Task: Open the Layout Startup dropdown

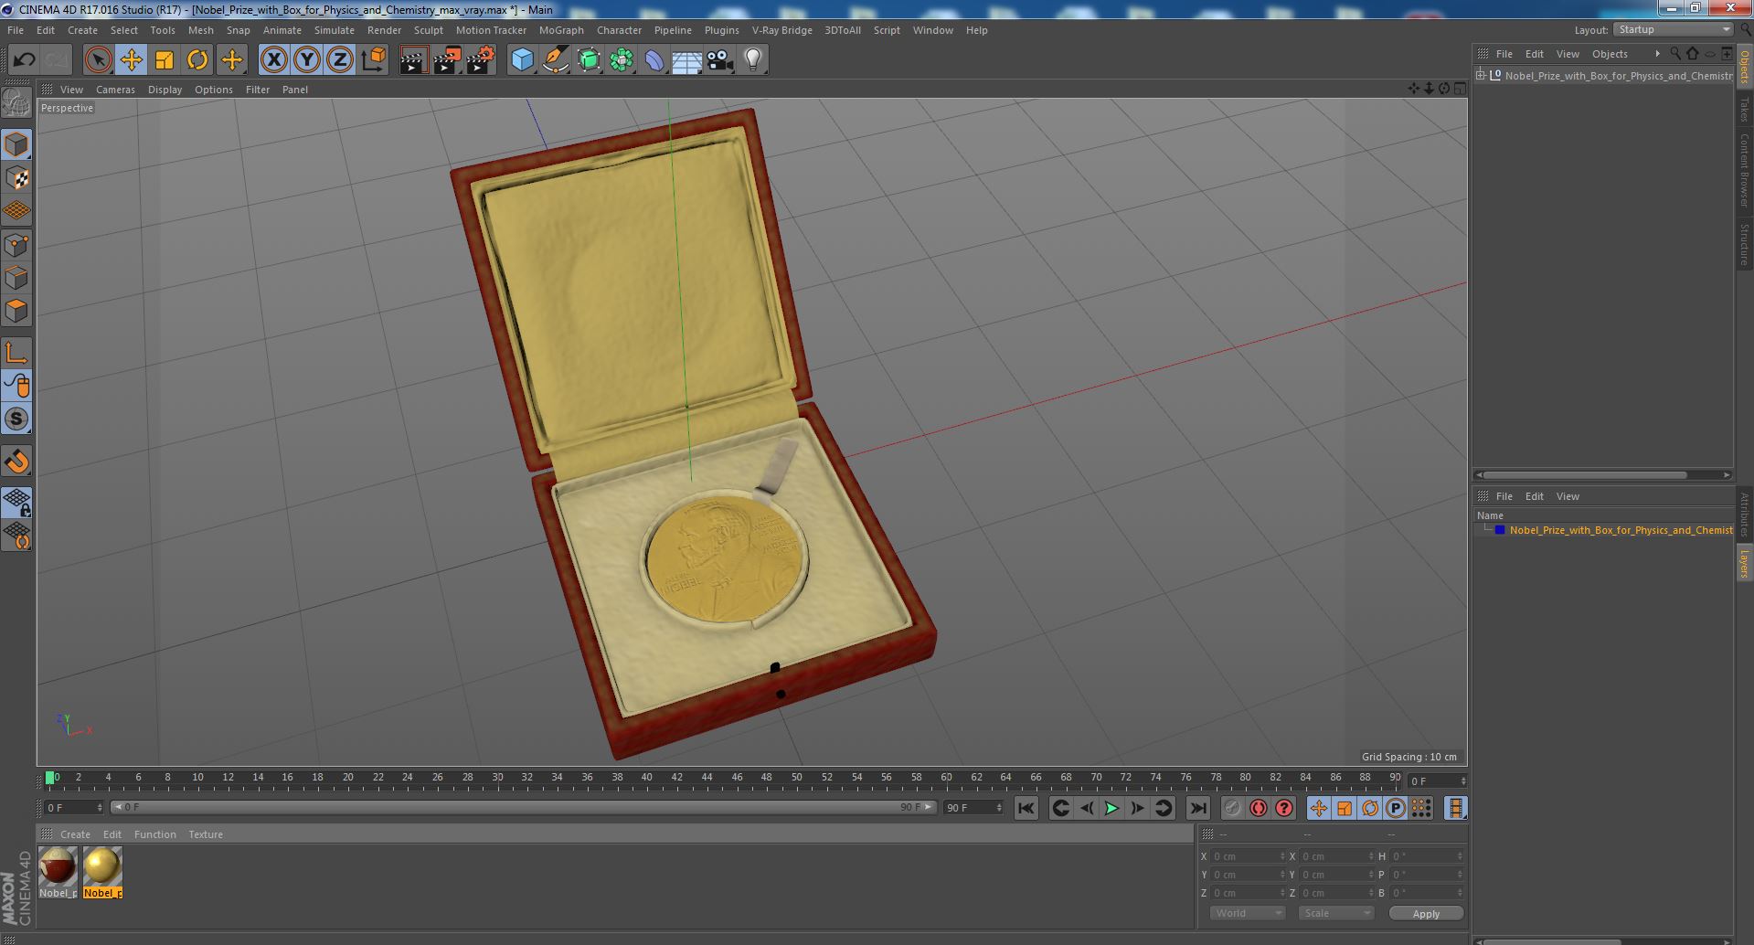Action: (1673, 30)
